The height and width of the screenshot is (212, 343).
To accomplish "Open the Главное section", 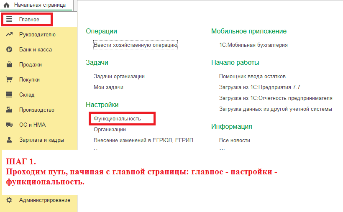I will point(39,20).
